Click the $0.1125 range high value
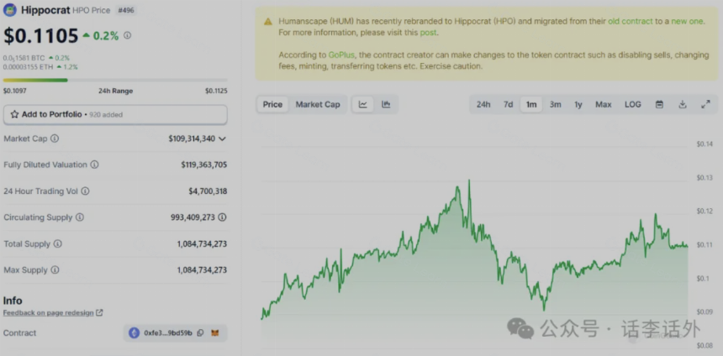723x356 pixels. [216, 92]
